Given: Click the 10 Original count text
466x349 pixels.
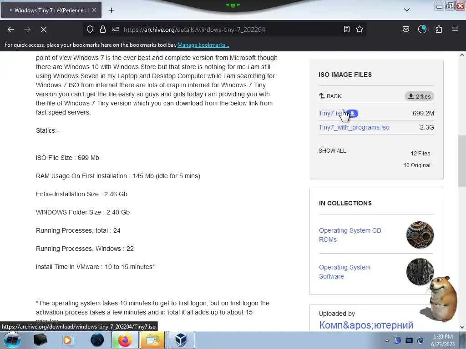Looking at the screenshot, I should [x=417, y=165].
